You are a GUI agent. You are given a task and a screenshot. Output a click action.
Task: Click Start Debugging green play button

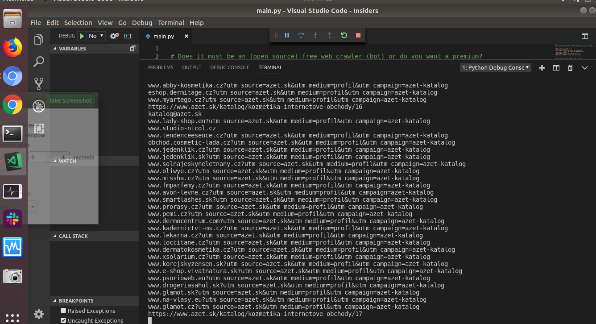coord(83,36)
